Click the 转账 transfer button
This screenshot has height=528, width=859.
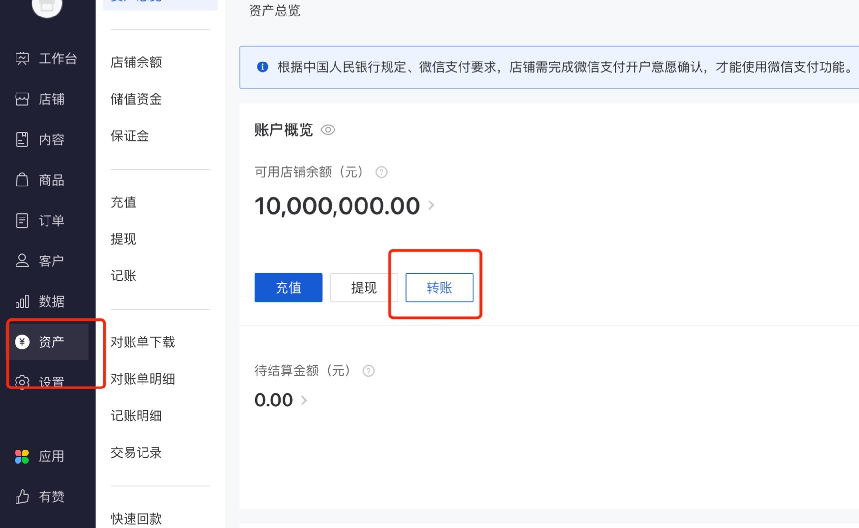point(439,288)
